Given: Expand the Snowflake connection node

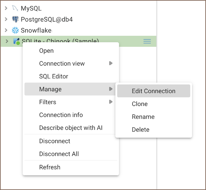Looking at the screenshot, I should point(6,30).
